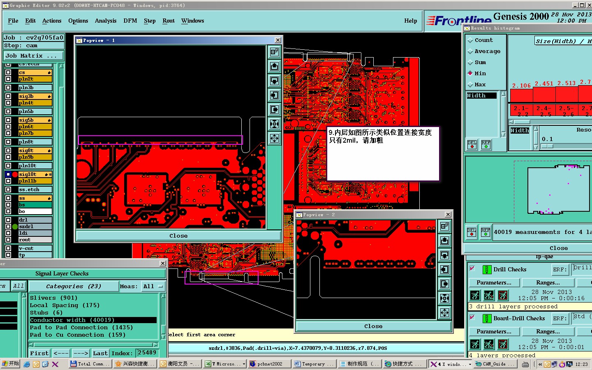The image size is (592, 370).
Task: Click Start button on Windows taskbar
Action: coord(10,364)
